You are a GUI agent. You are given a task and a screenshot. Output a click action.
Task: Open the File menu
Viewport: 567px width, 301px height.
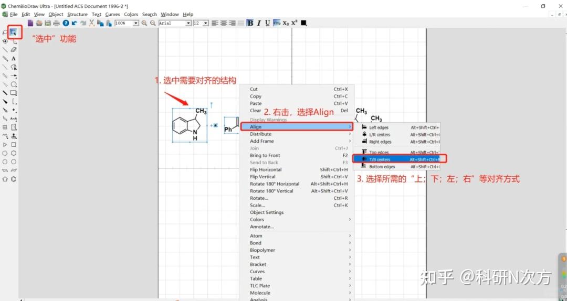coord(14,15)
